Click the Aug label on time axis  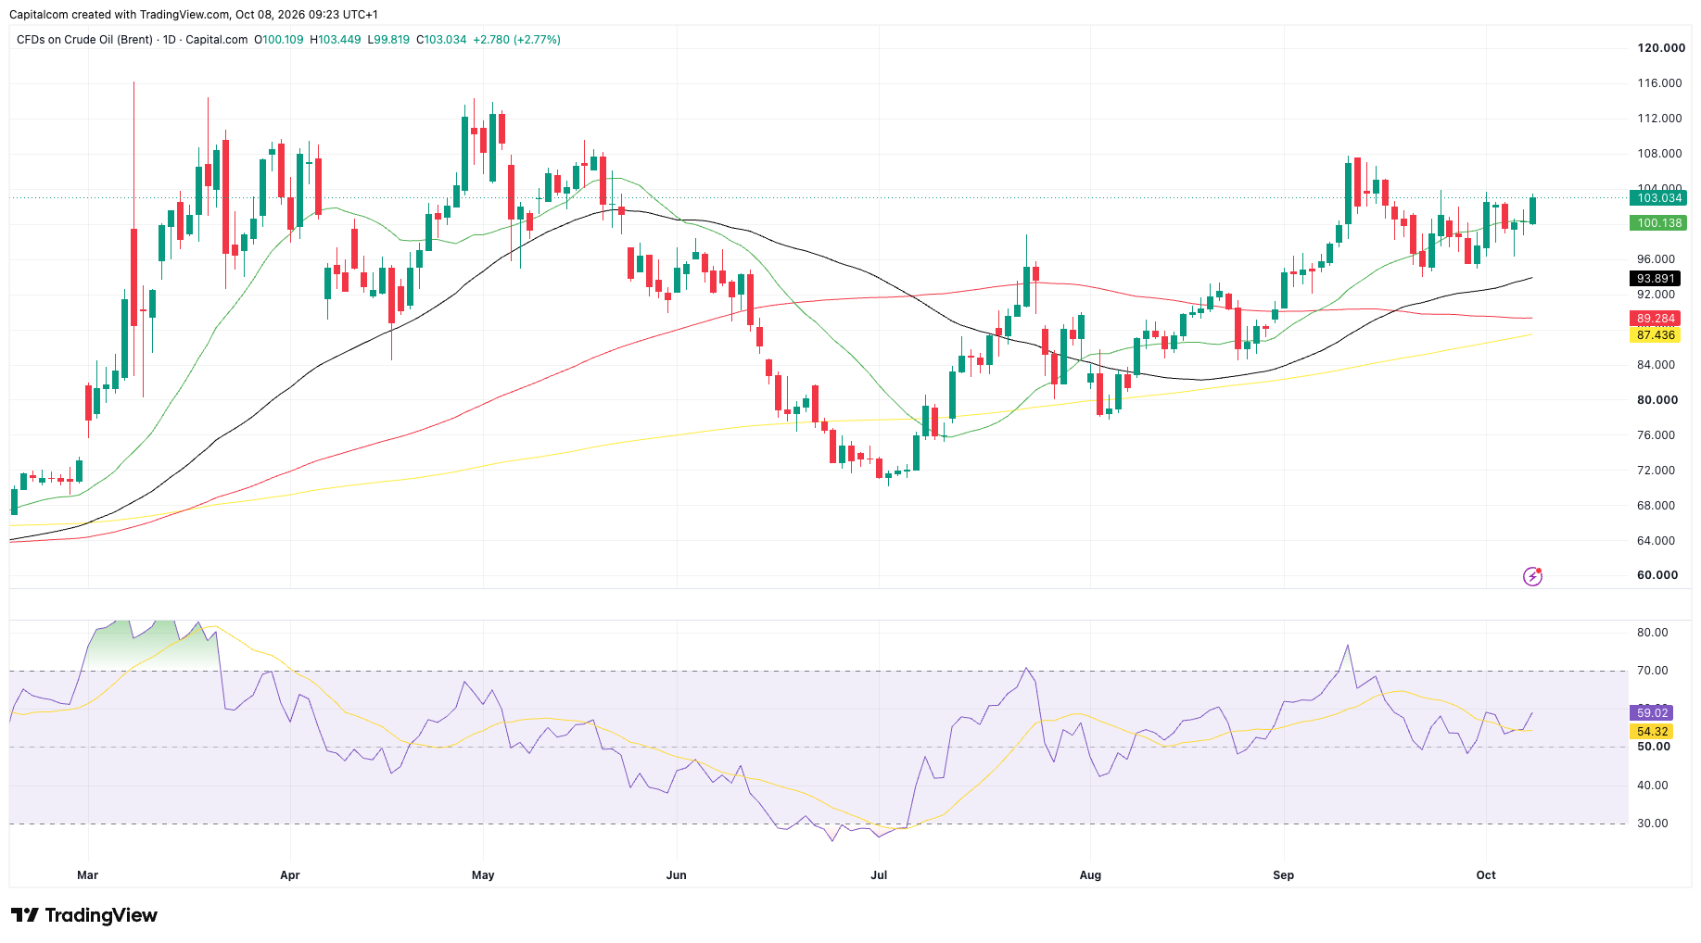tap(1091, 875)
